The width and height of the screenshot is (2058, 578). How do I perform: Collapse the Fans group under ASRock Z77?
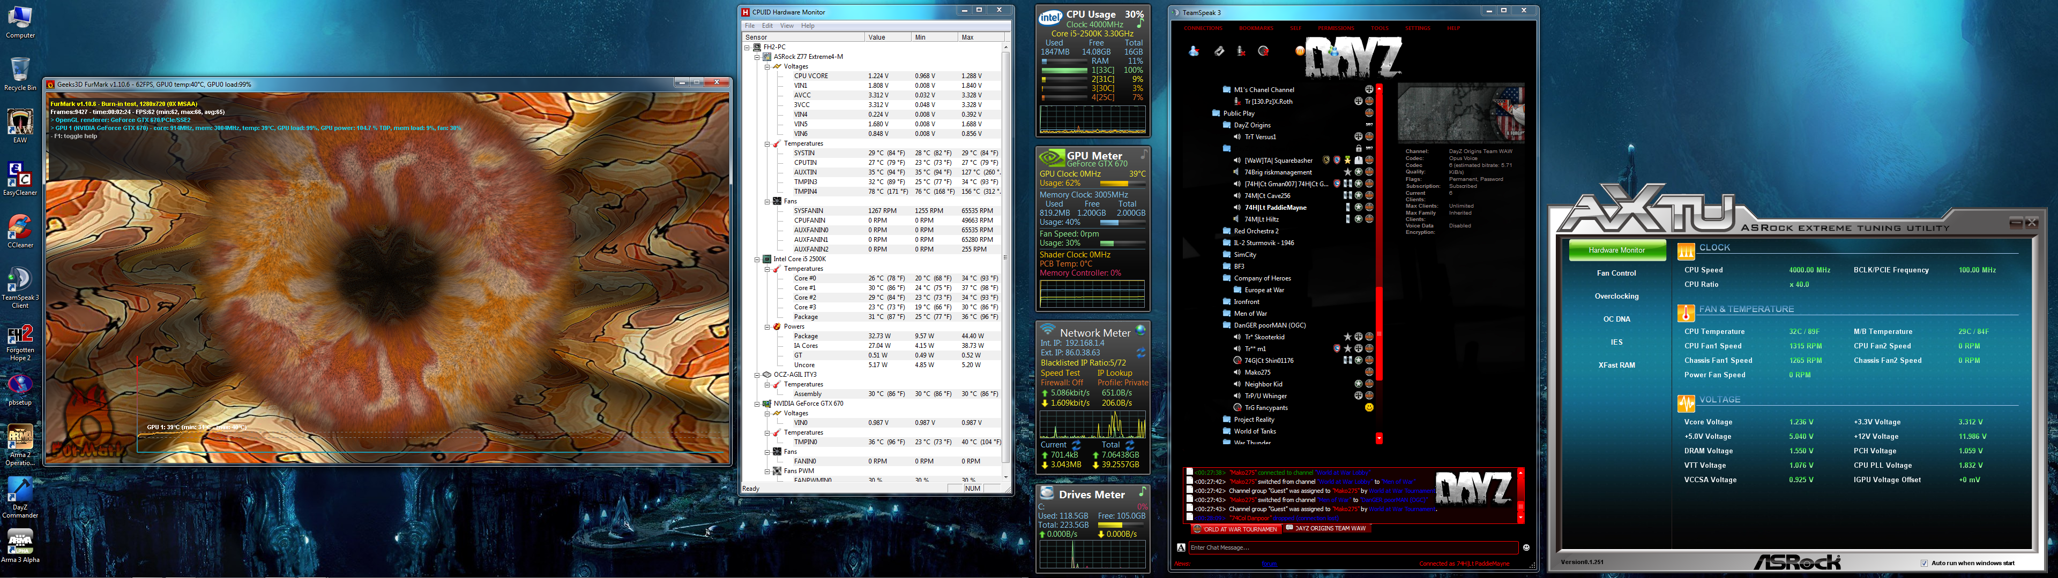click(767, 201)
